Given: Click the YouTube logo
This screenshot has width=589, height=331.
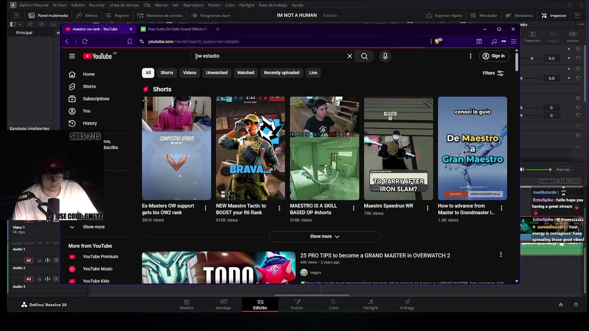Looking at the screenshot, I should 98,56.
